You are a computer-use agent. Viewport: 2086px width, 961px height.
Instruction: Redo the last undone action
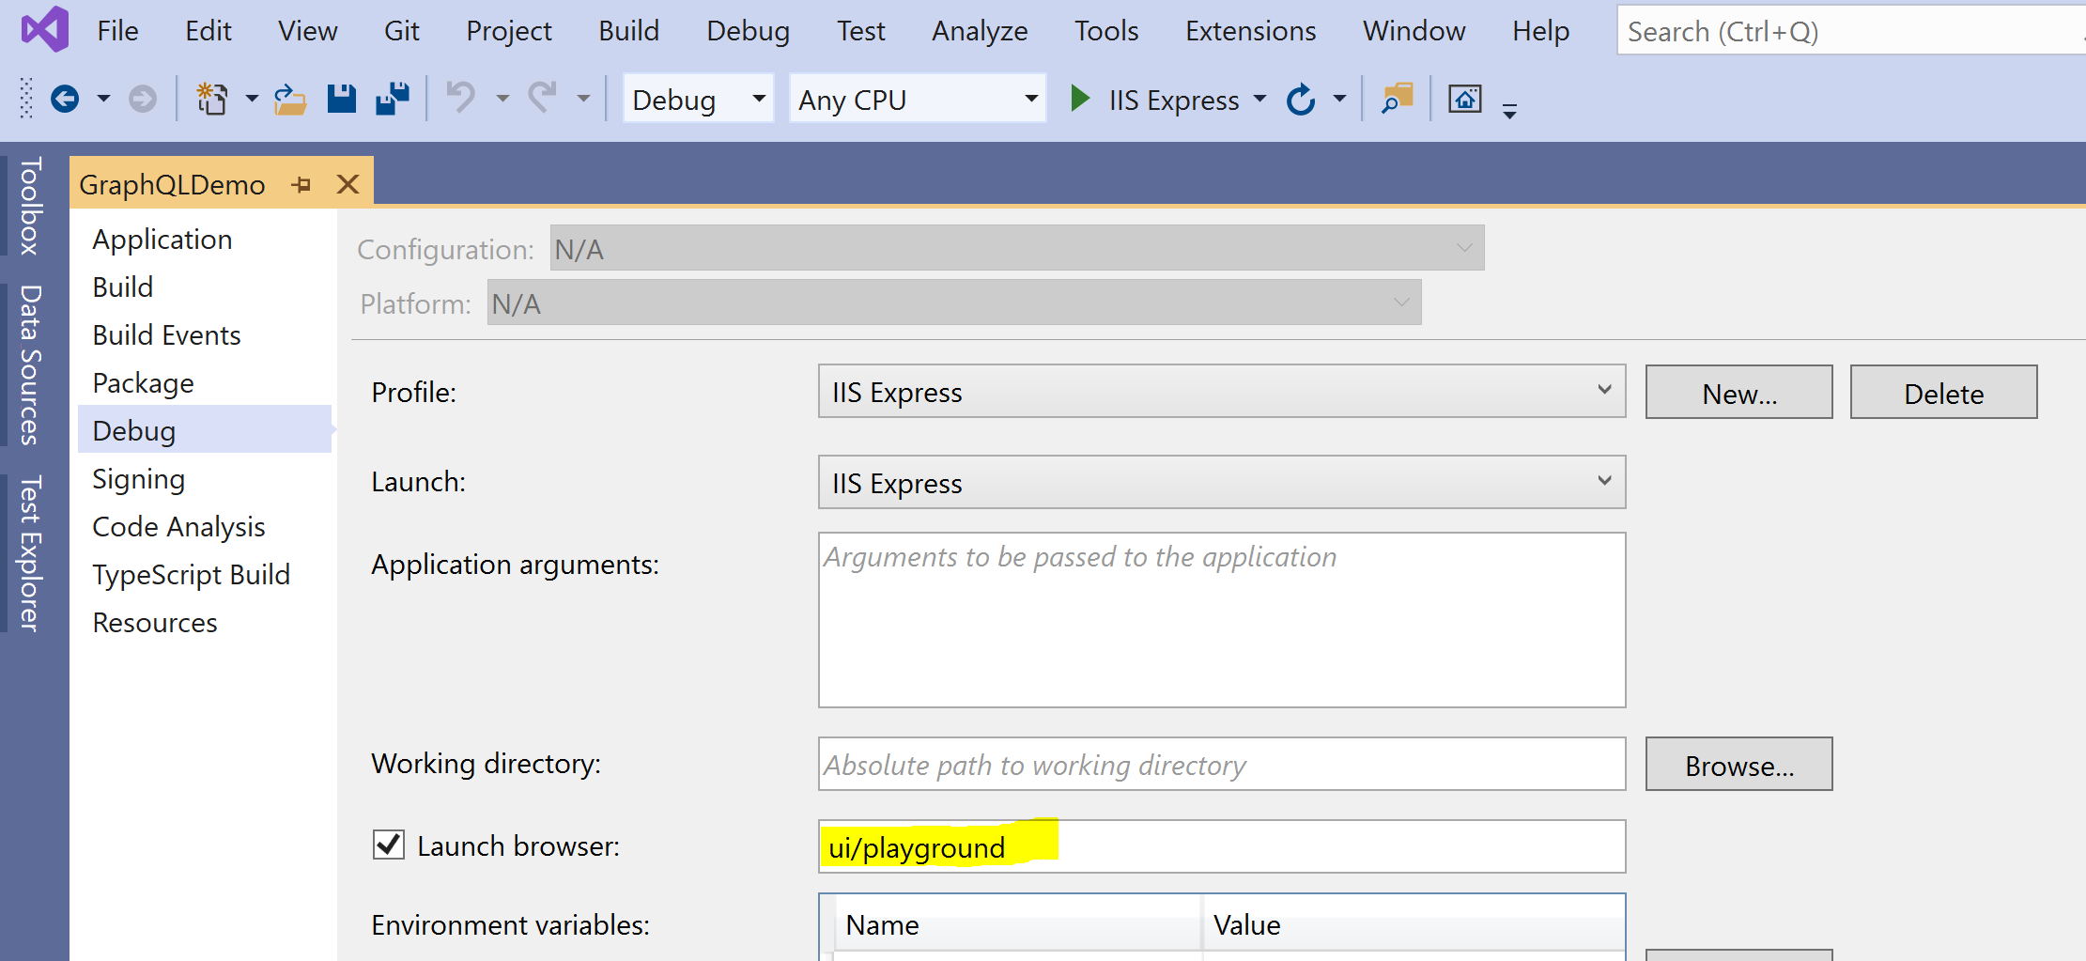click(x=542, y=98)
